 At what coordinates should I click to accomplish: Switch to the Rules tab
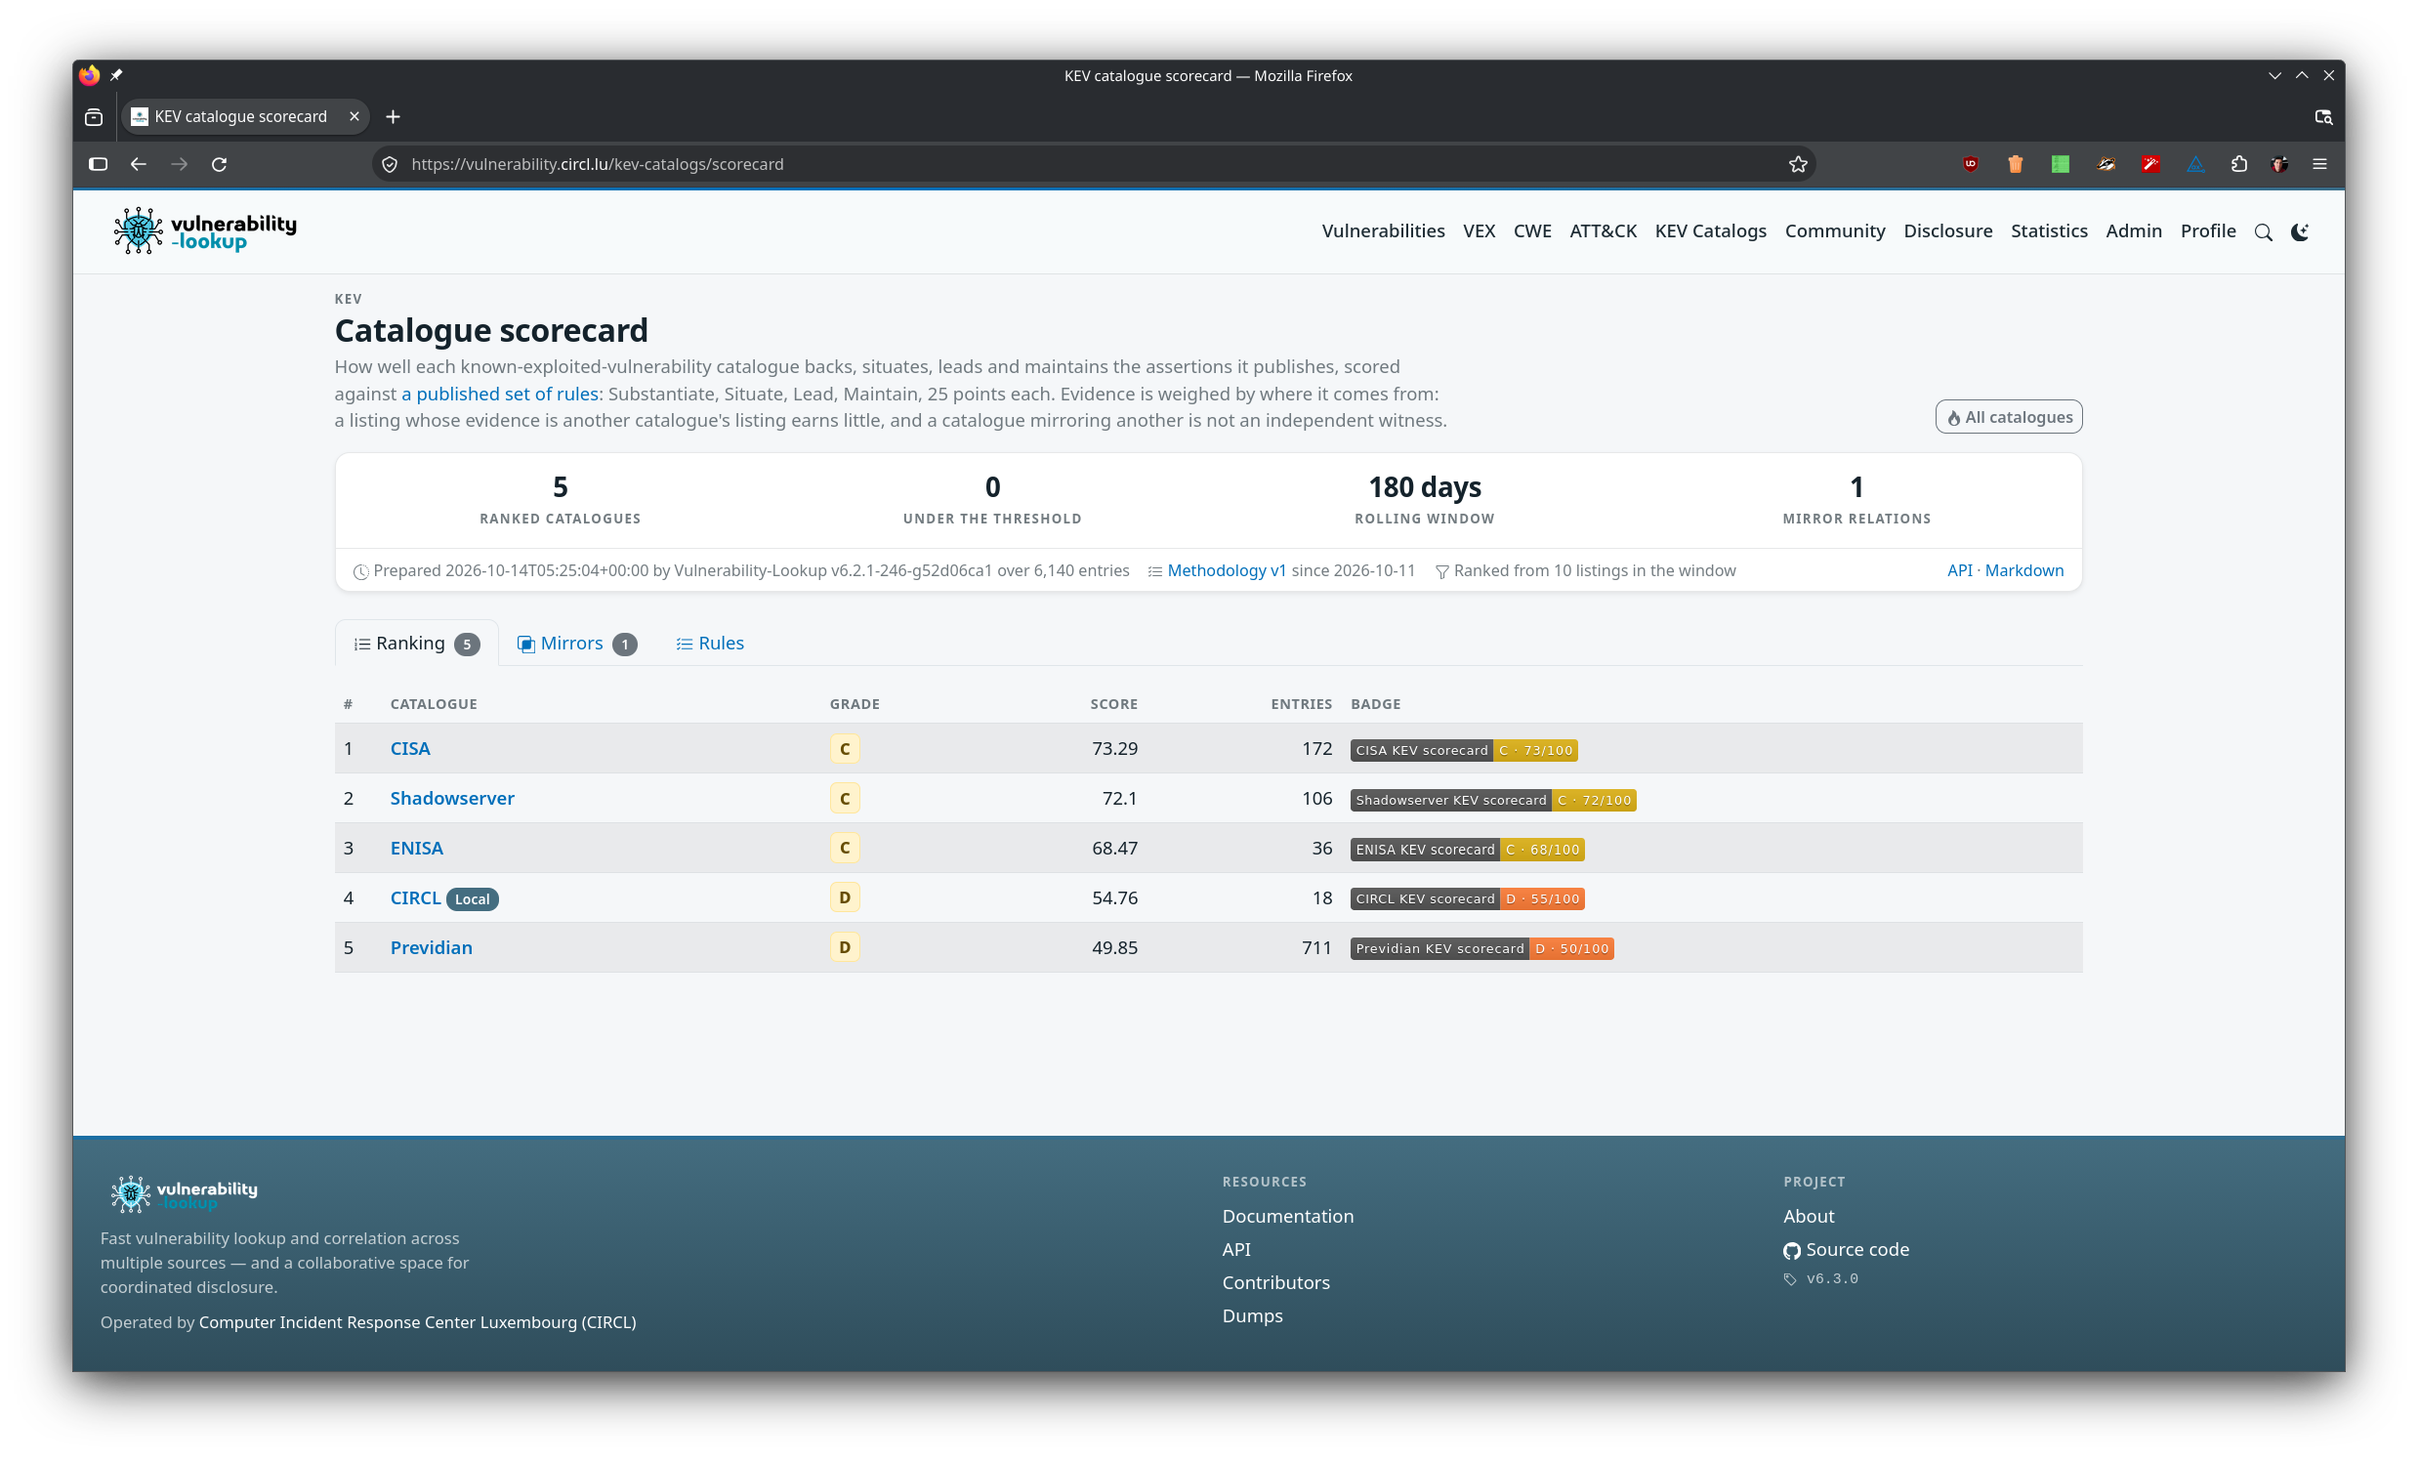tap(710, 644)
